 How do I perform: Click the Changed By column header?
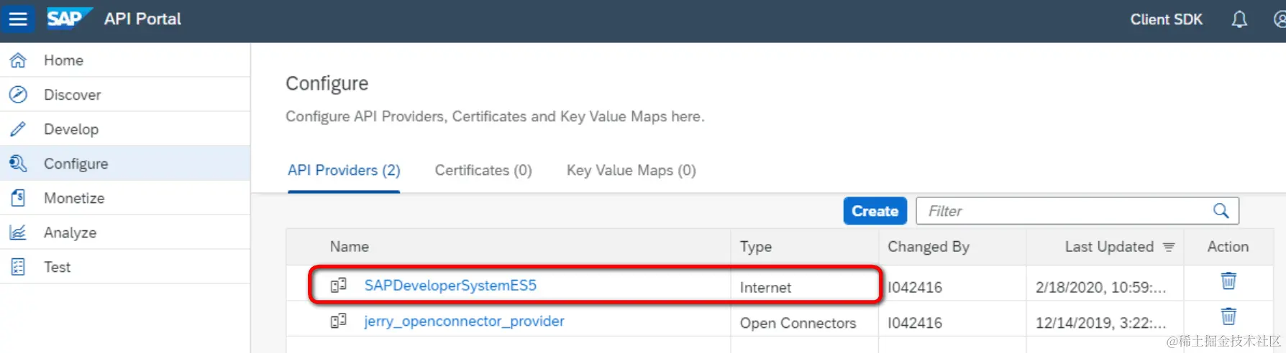point(928,247)
